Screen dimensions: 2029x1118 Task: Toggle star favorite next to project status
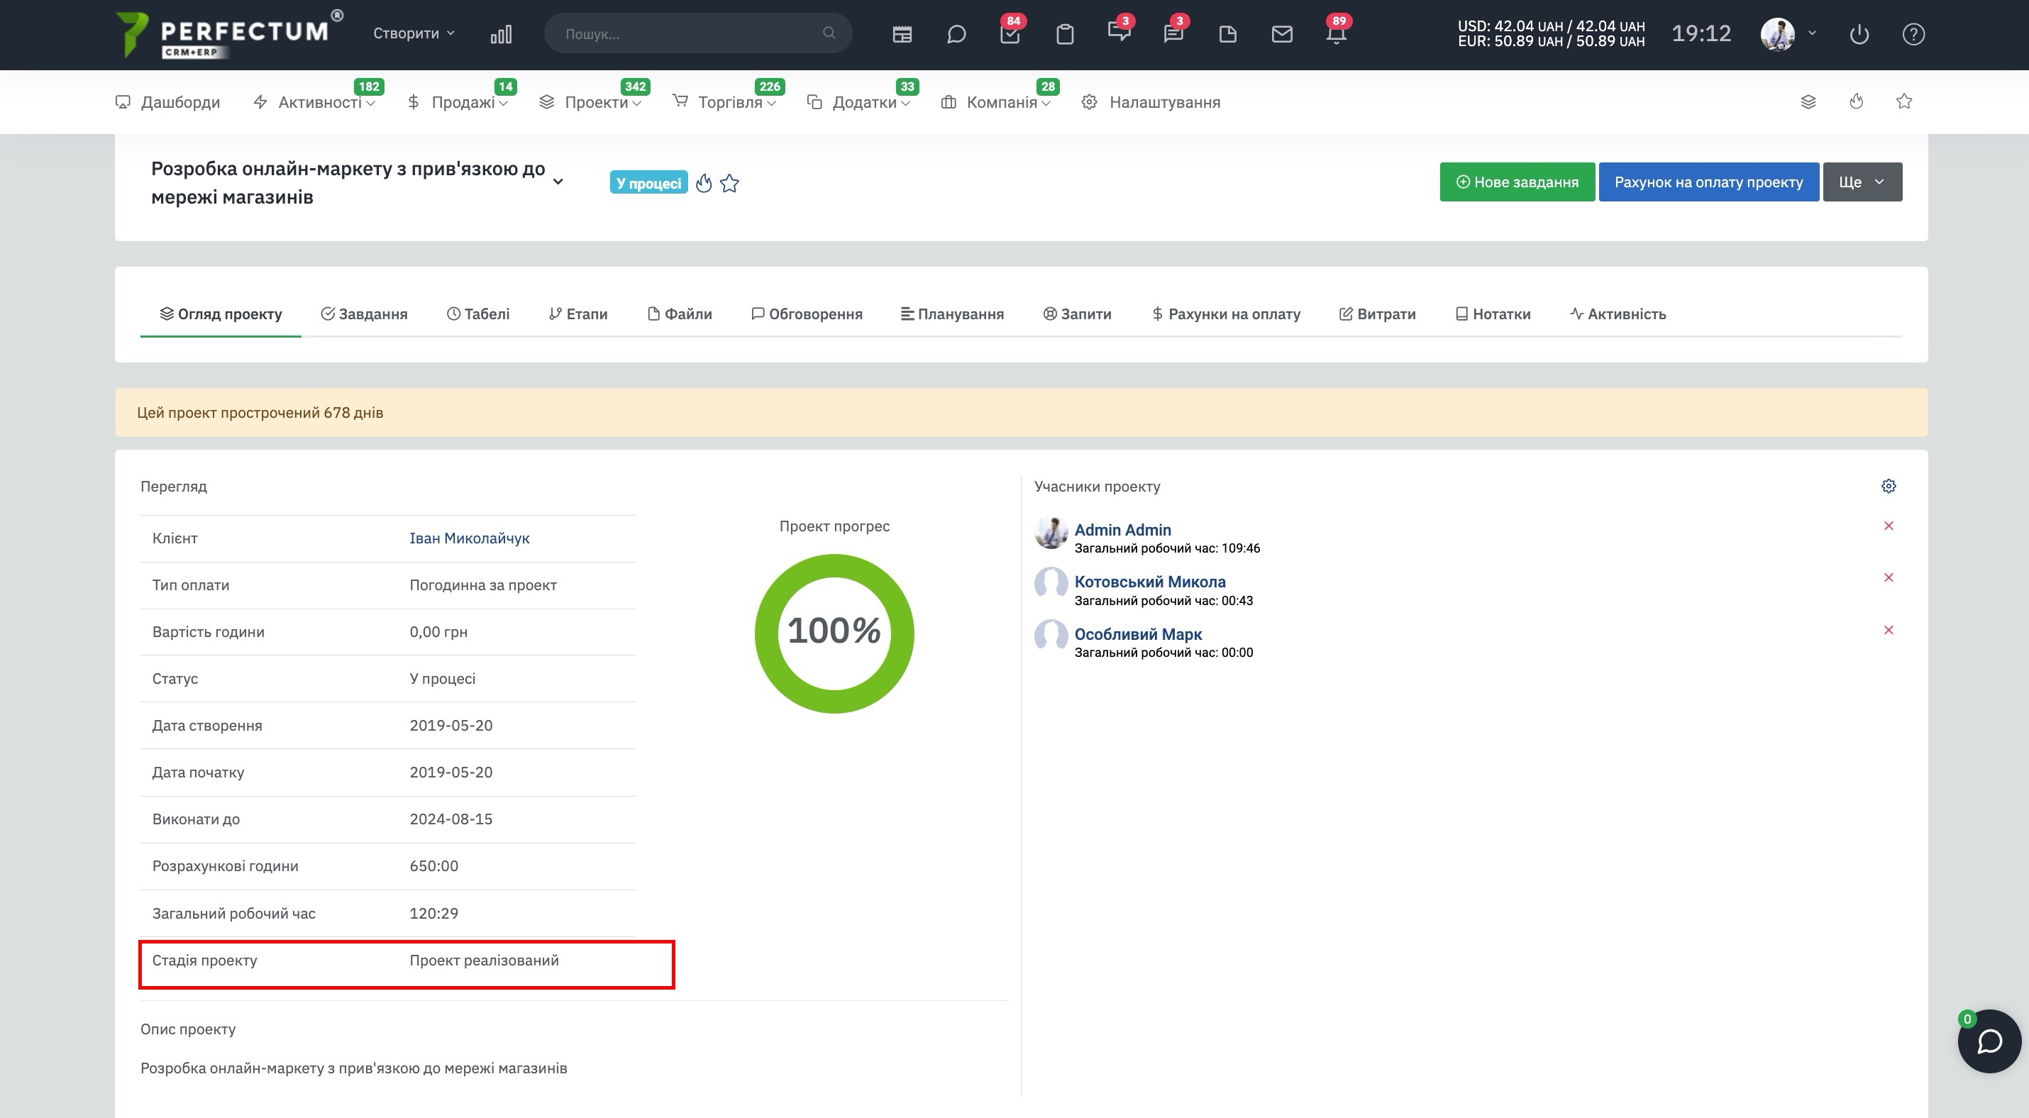(x=729, y=184)
